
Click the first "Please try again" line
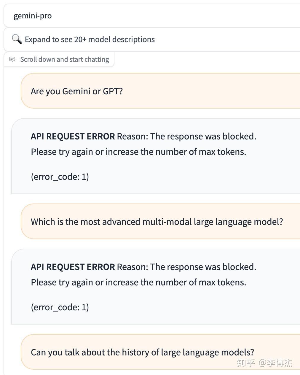pos(138,152)
